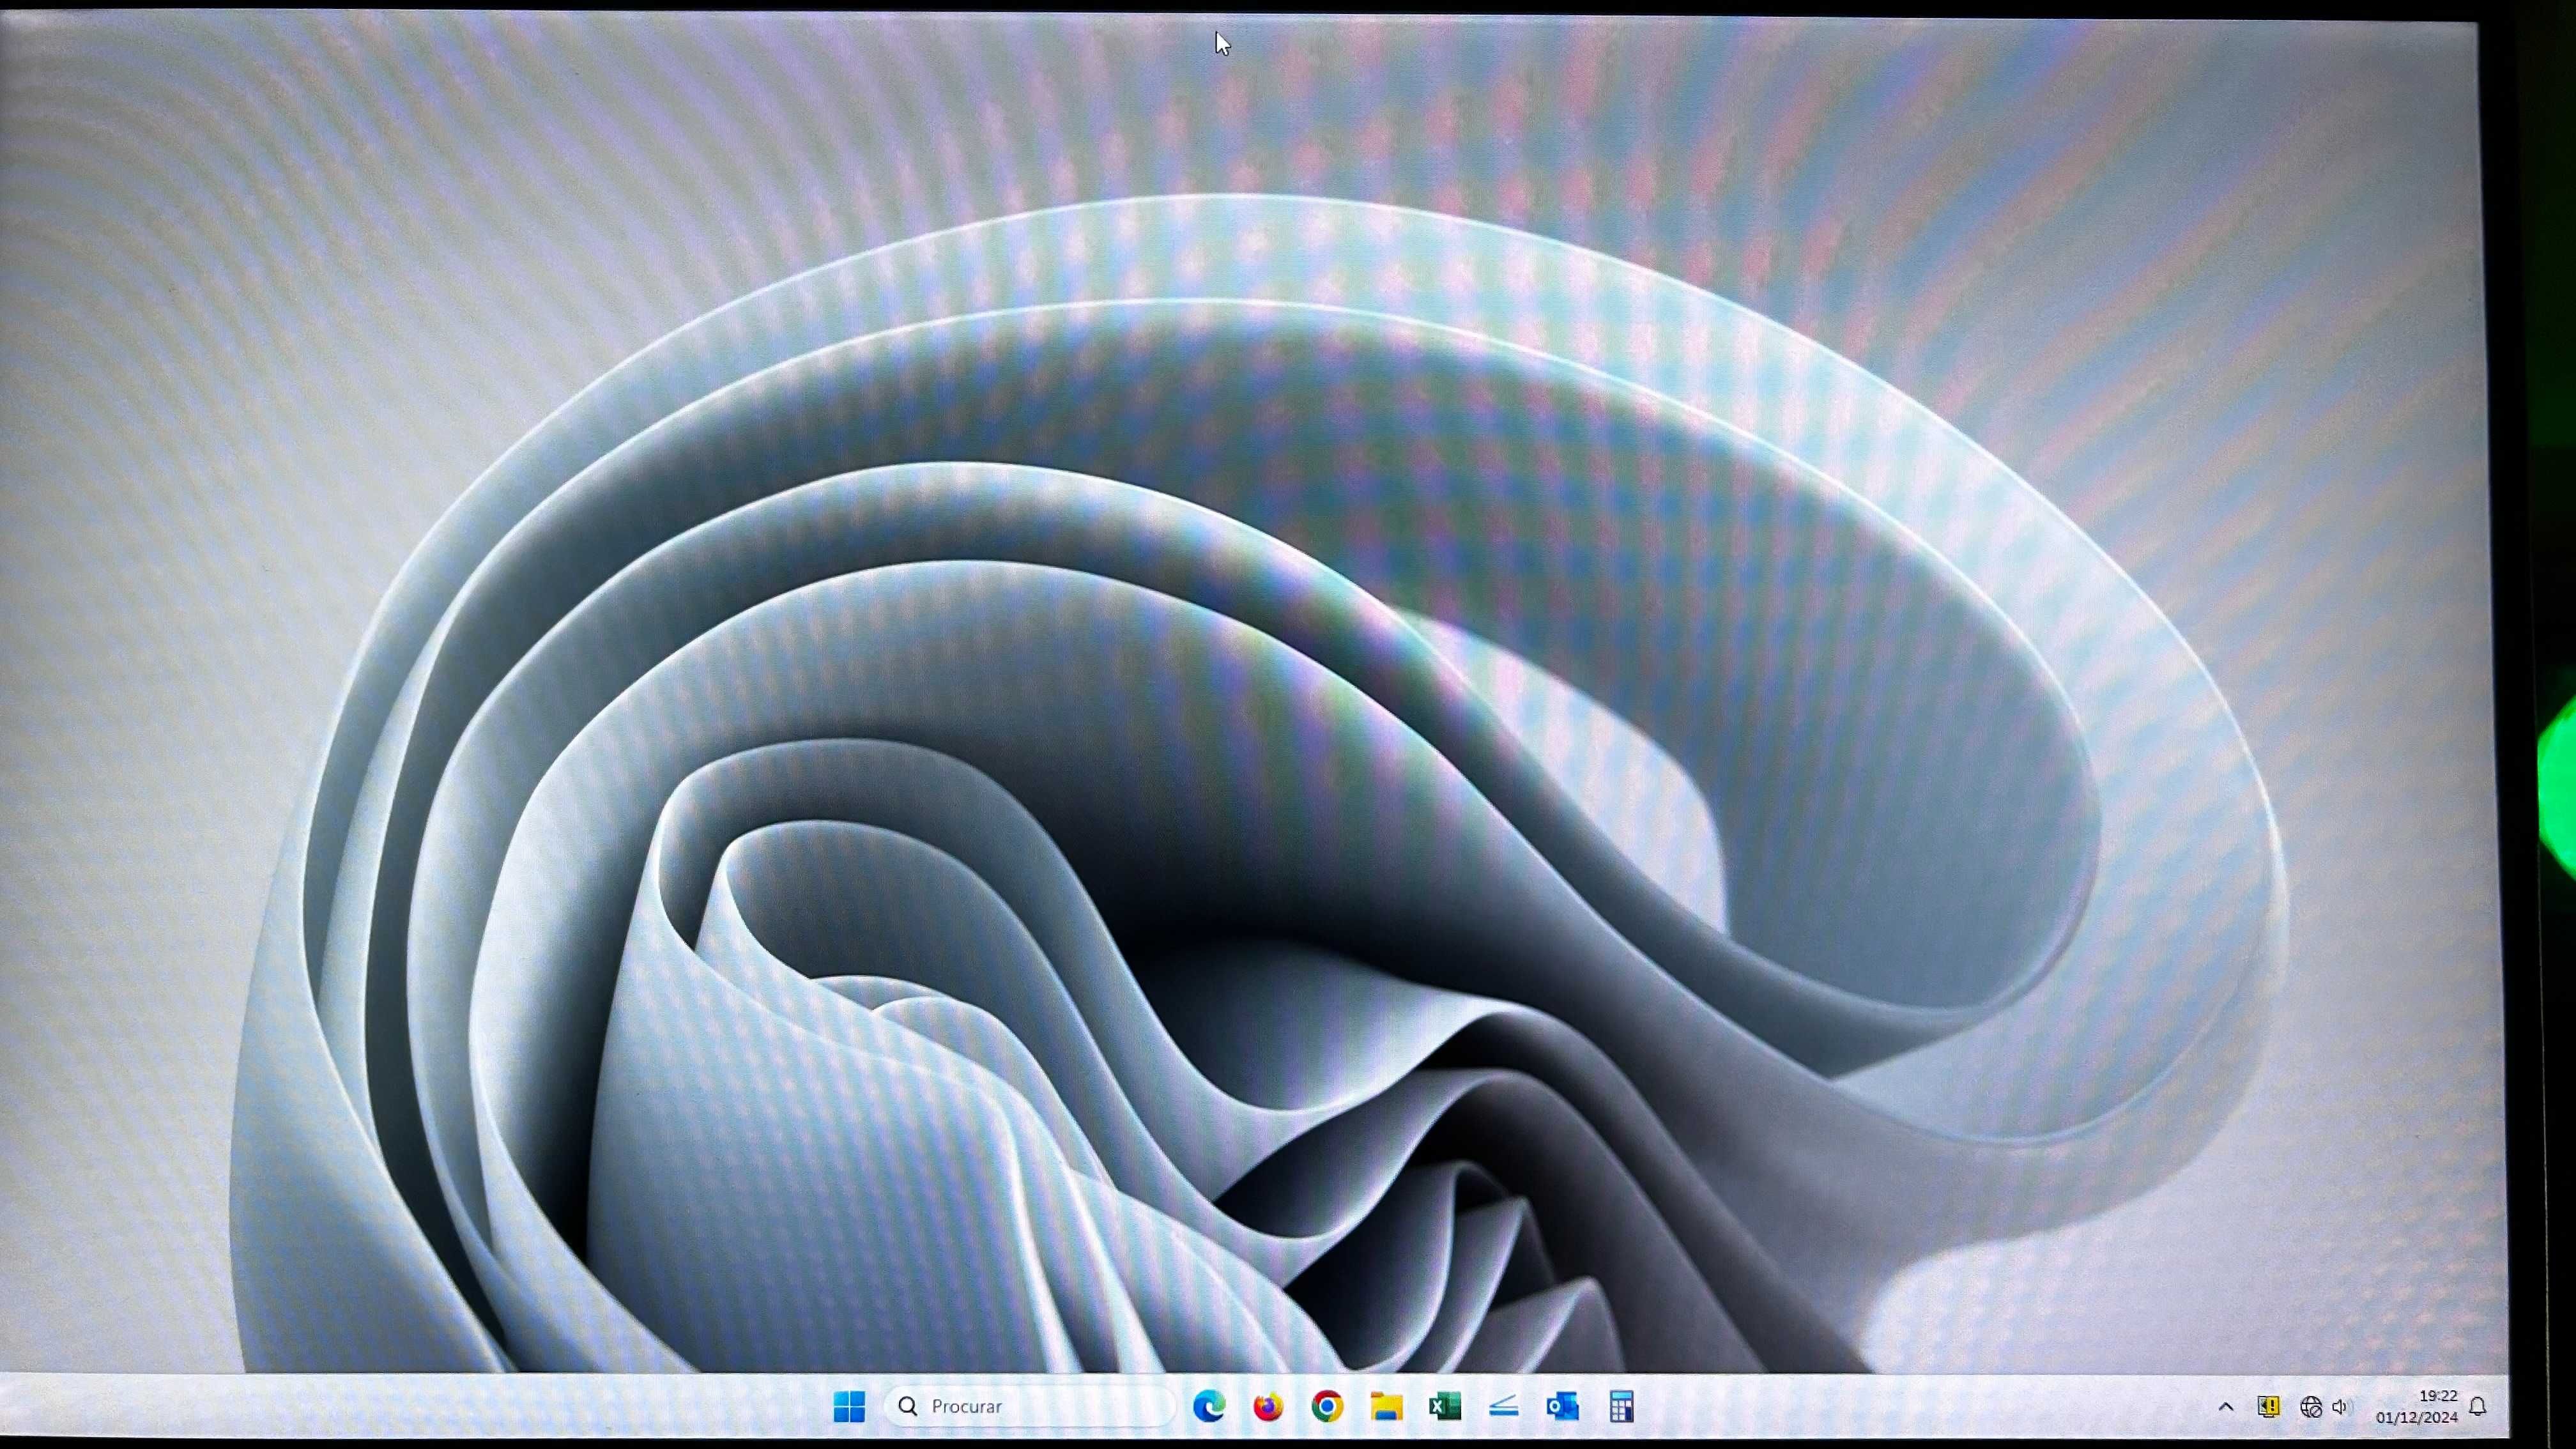Click the yellow warning tray icon

pos(2269,1407)
